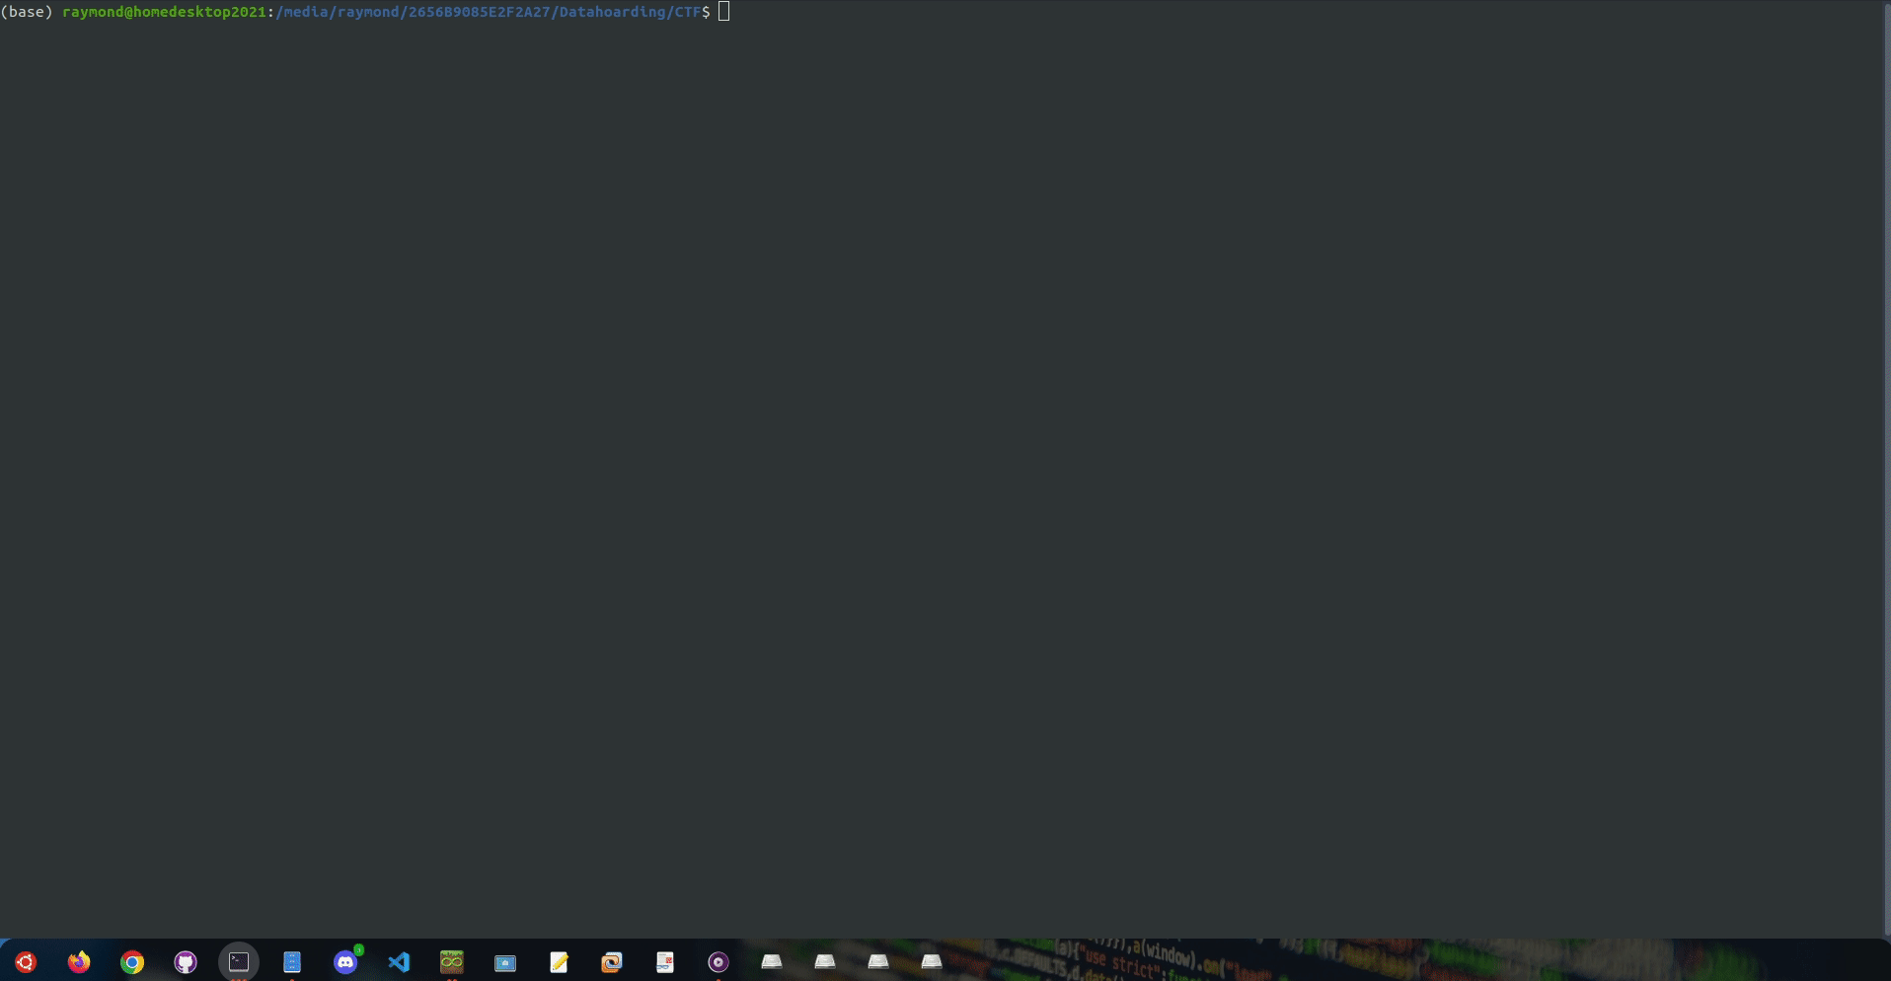Launch the purple disc media player

(719, 962)
